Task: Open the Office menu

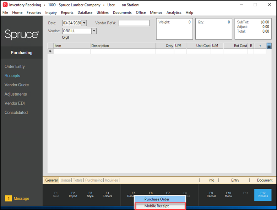Action: click(x=141, y=12)
